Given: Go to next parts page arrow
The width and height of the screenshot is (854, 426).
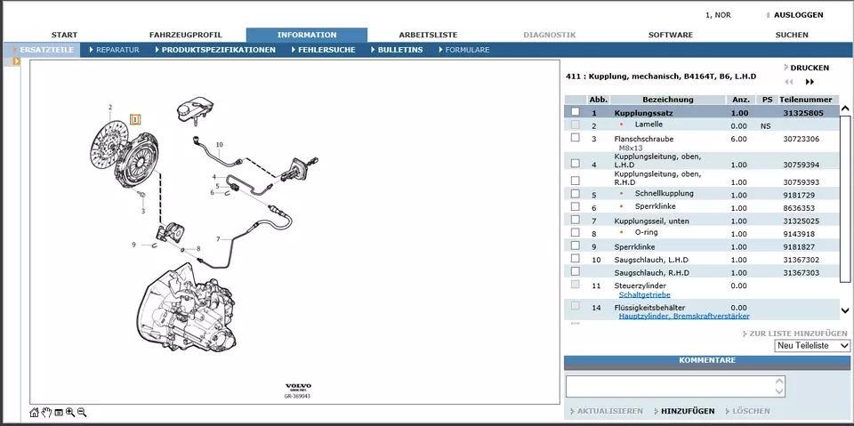Looking at the screenshot, I should [810, 82].
